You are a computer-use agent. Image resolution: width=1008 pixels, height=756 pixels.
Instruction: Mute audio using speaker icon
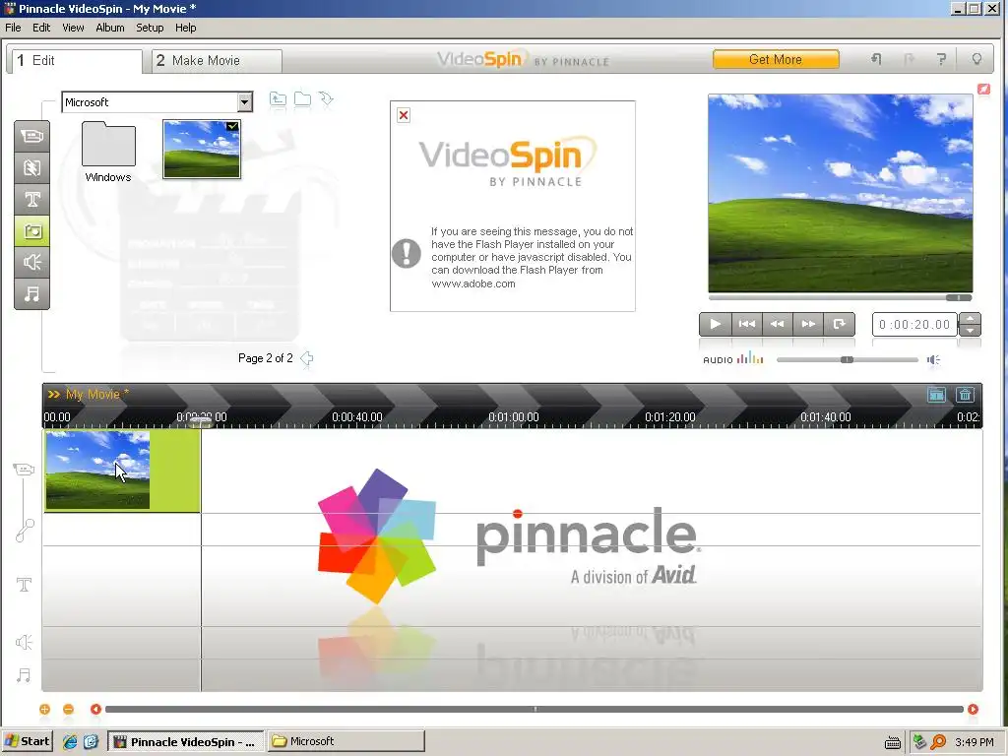click(x=933, y=359)
